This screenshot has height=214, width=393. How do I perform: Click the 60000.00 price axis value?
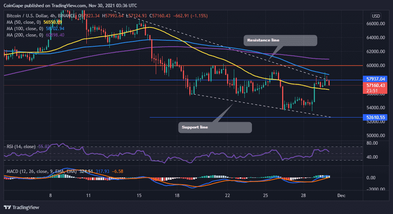(x=375, y=66)
